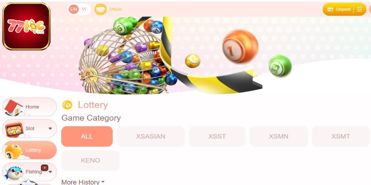This screenshot has height=185, width=371.
Task: Close the small red X badge
Action: [x=45, y=168]
